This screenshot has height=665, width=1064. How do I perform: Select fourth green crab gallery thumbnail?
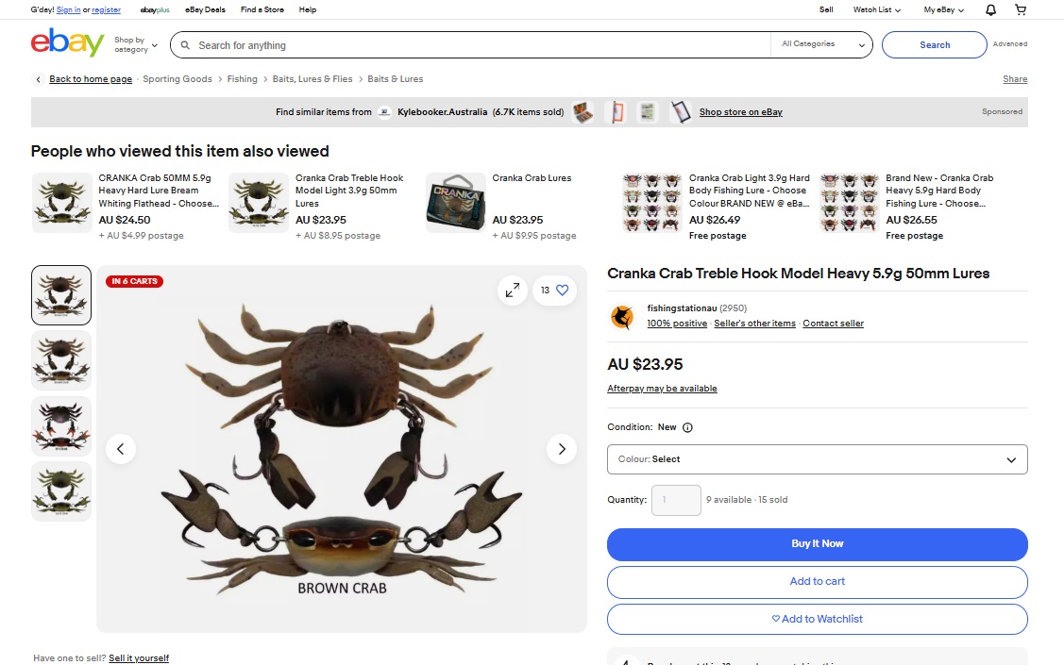coord(61,491)
